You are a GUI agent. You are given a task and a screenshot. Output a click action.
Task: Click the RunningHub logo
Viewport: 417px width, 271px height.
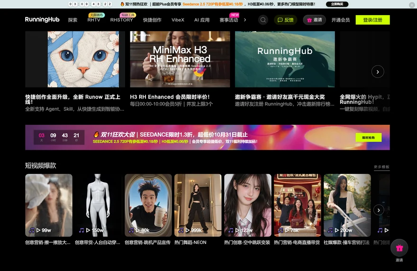(x=42, y=20)
